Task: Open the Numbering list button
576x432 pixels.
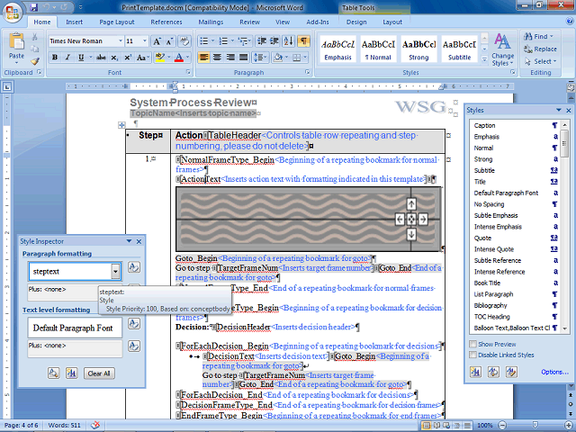Action: [x=223, y=41]
